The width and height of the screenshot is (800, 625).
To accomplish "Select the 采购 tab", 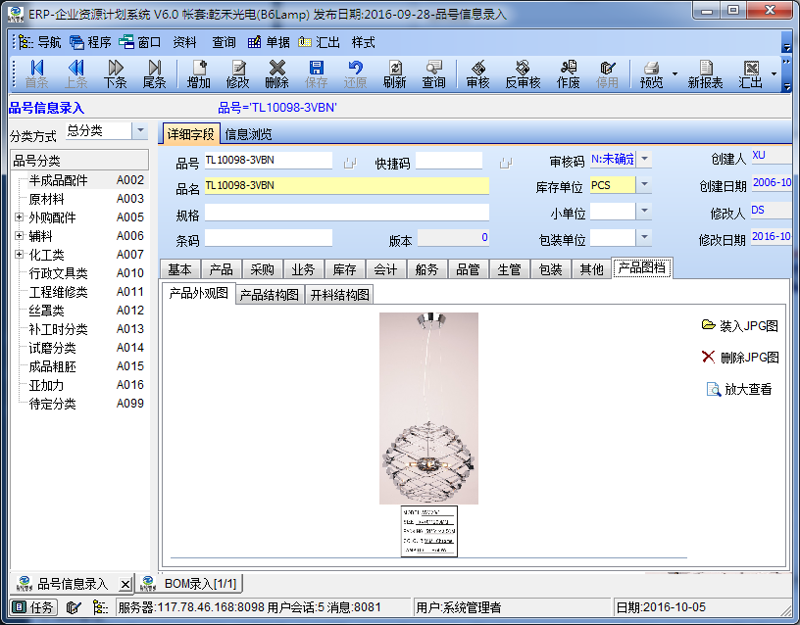I will [x=262, y=269].
